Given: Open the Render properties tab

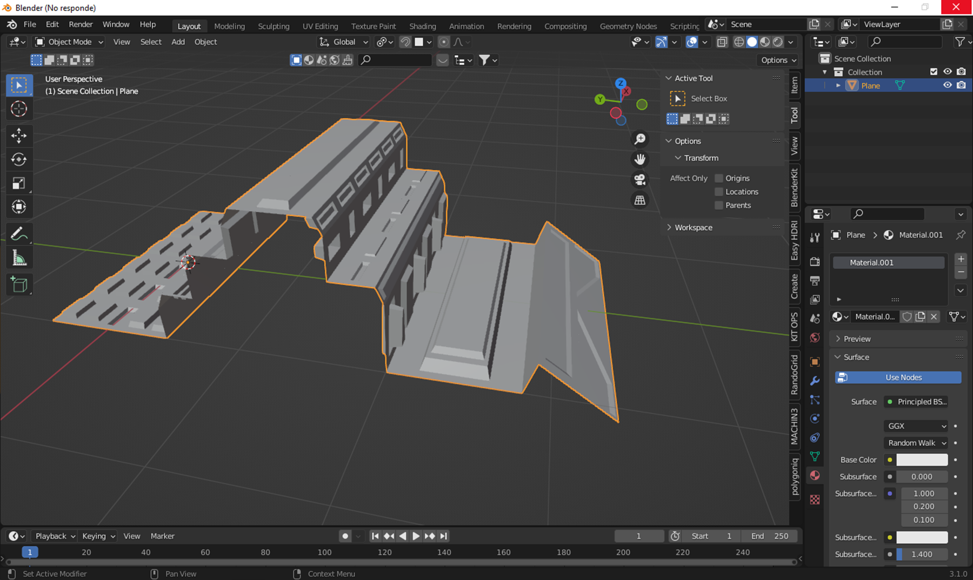Looking at the screenshot, I should 815,262.
